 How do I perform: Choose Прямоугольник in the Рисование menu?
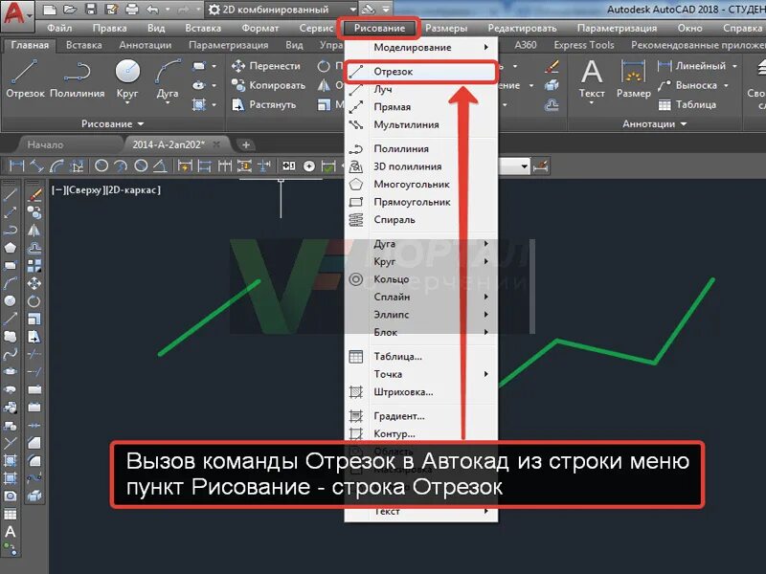421,202
